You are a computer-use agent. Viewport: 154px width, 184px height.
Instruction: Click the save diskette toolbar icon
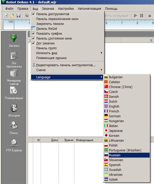pos(19,16)
